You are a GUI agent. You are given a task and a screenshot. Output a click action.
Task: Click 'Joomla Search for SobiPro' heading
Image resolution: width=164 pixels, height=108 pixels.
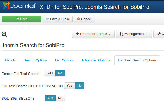33,45
